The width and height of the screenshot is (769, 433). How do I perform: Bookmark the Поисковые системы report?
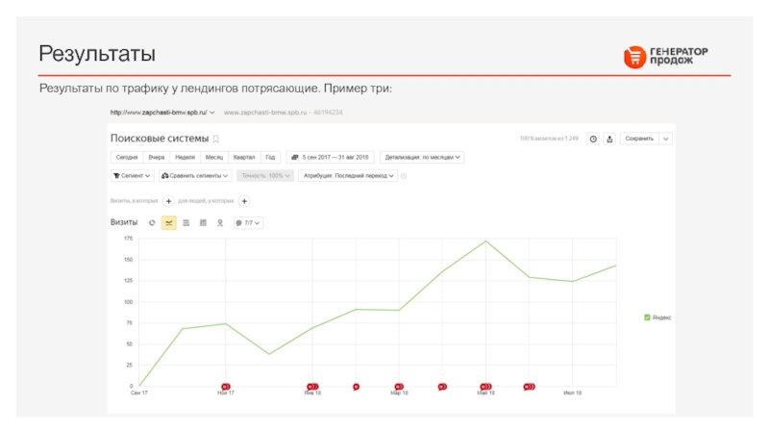216,140
